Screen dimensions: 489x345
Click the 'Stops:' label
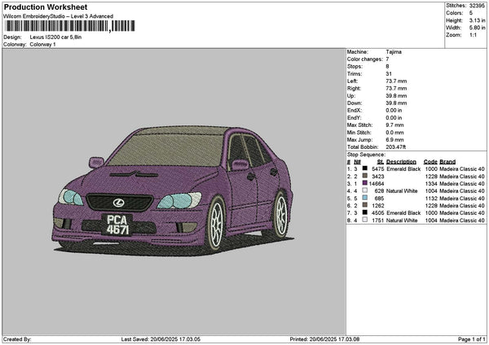355,67
